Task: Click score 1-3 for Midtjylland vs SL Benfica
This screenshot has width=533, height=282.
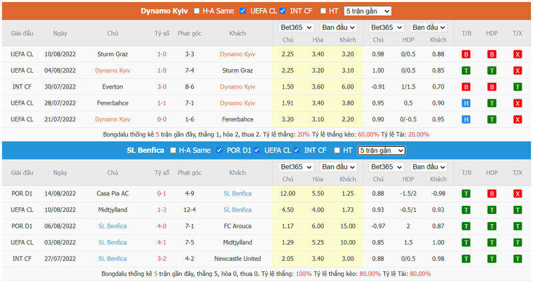Action: tap(162, 210)
